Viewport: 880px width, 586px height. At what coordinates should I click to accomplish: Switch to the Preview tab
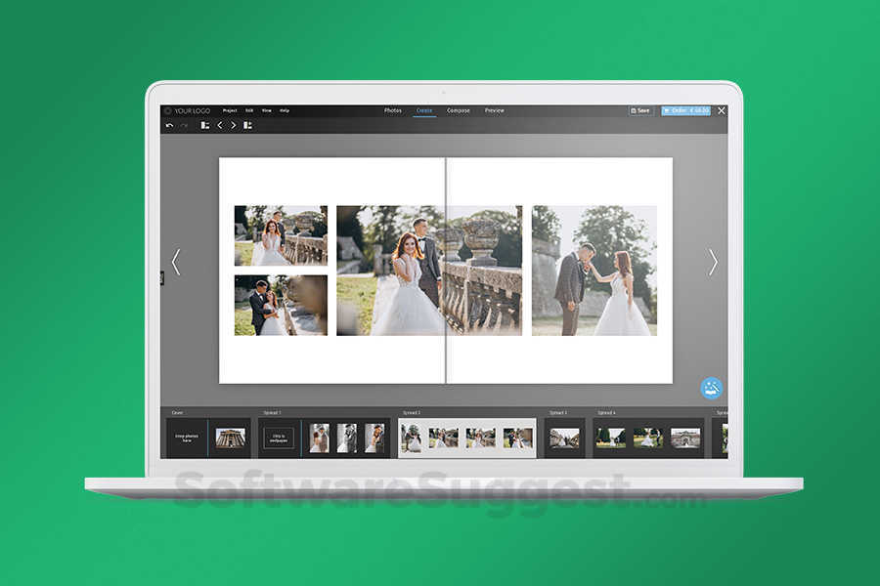click(x=494, y=110)
